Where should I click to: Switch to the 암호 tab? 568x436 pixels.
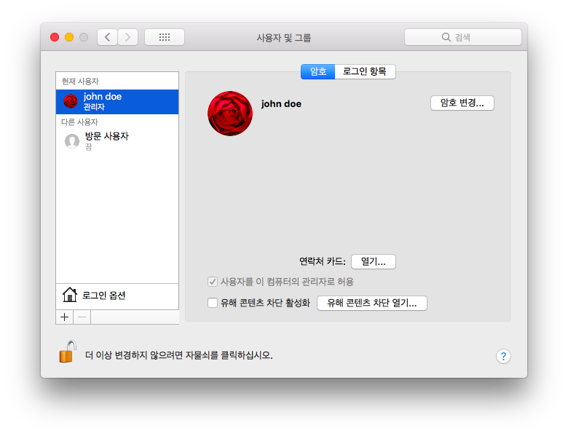click(317, 71)
